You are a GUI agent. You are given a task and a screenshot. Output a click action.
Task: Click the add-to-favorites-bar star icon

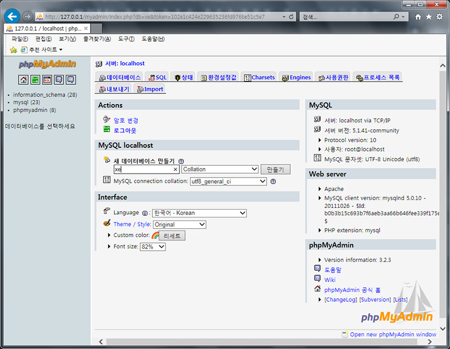[13, 50]
